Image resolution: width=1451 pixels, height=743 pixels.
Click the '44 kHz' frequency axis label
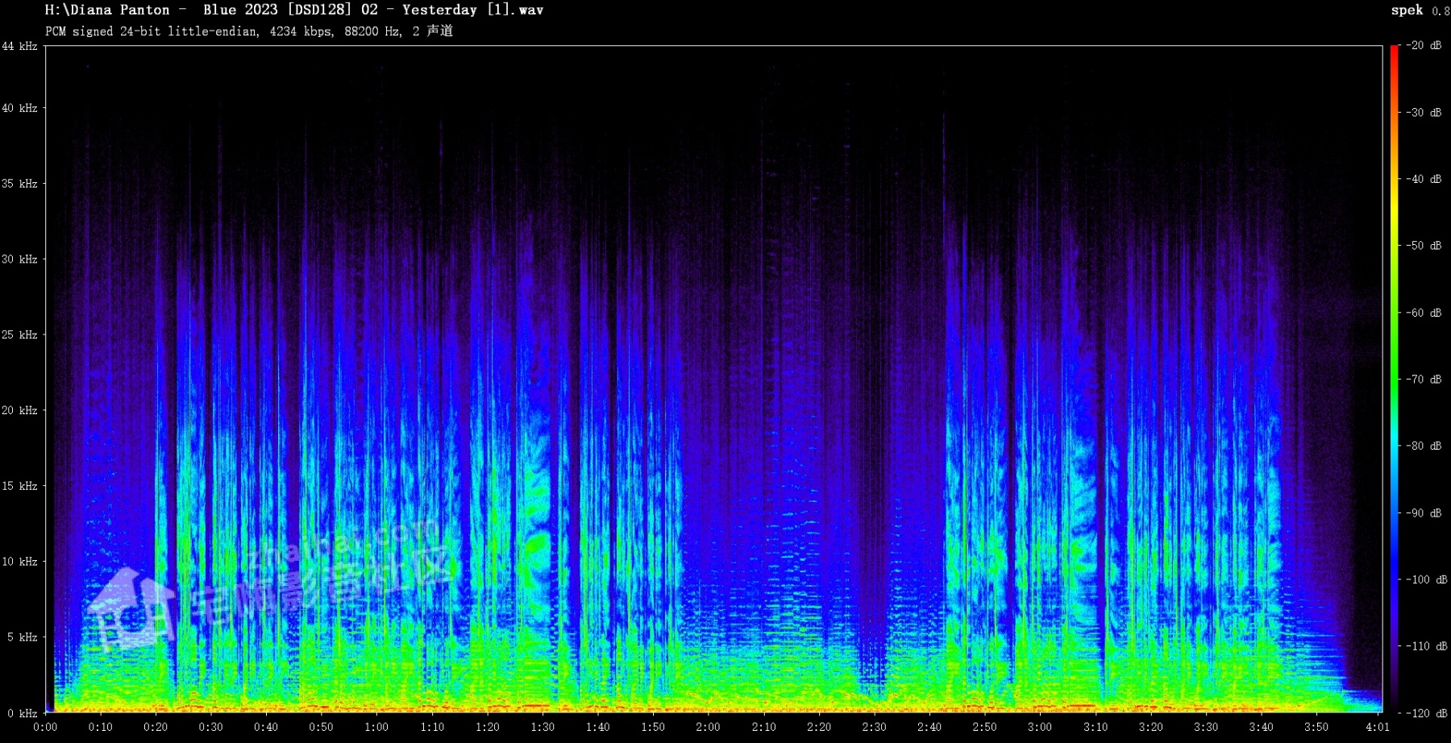click(19, 46)
